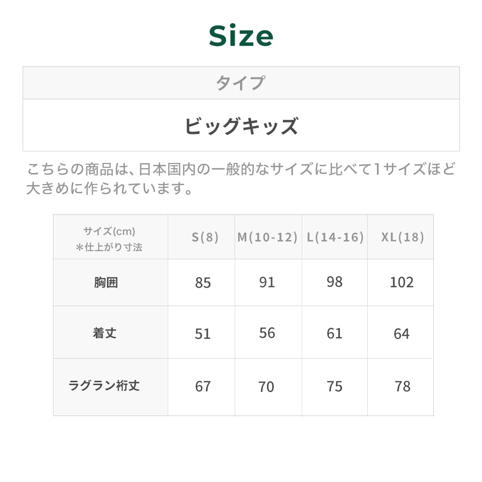Select the S(8) size column header

(205, 237)
